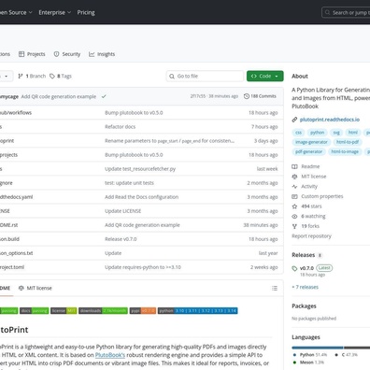Open the Release v0.7.0 commit
This screenshot has height=370, width=370.
[x=121, y=239]
